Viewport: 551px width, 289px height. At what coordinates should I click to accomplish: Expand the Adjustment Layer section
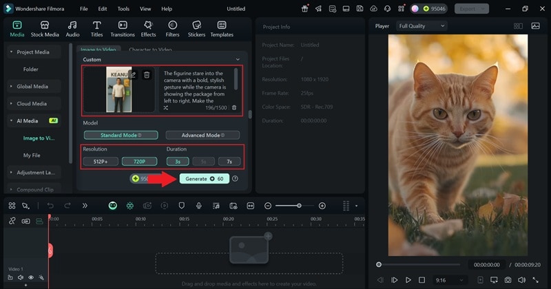(11, 173)
